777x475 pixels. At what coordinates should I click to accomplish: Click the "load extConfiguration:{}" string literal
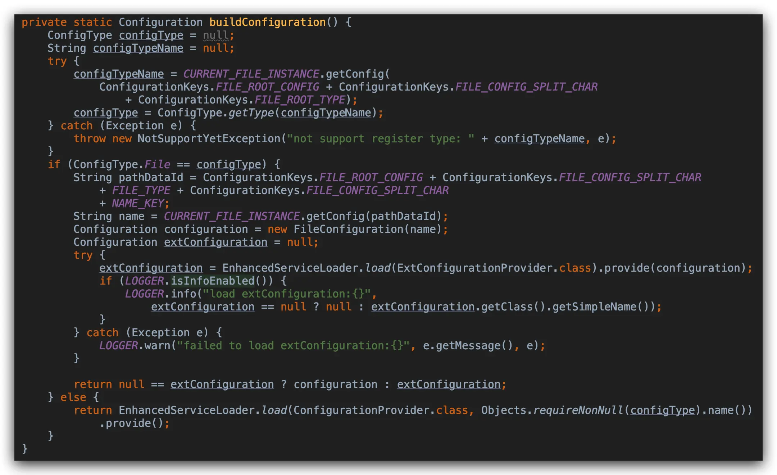(287, 294)
